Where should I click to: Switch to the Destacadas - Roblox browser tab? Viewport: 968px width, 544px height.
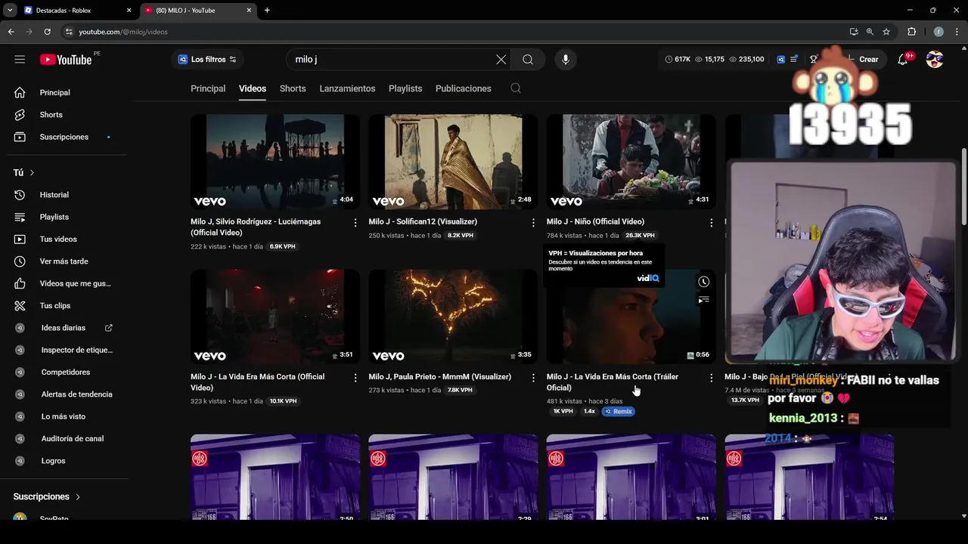pyautogui.click(x=78, y=11)
